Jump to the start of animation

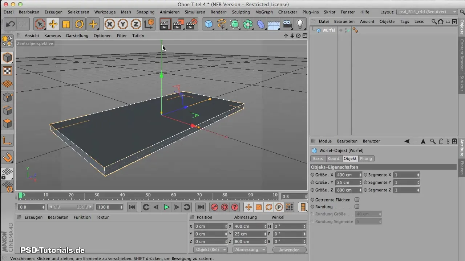coord(132,207)
